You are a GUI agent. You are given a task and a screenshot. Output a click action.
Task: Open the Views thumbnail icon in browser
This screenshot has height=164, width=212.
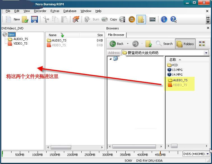pyautogui.click(x=202, y=44)
